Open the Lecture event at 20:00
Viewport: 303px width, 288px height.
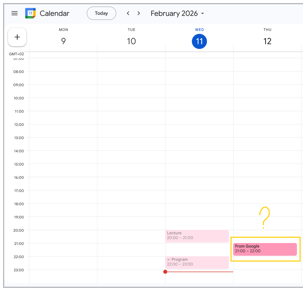coord(197,236)
